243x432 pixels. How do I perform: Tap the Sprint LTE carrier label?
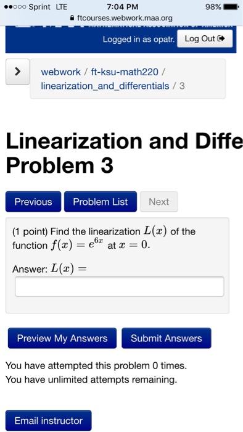tap(48, 7)
